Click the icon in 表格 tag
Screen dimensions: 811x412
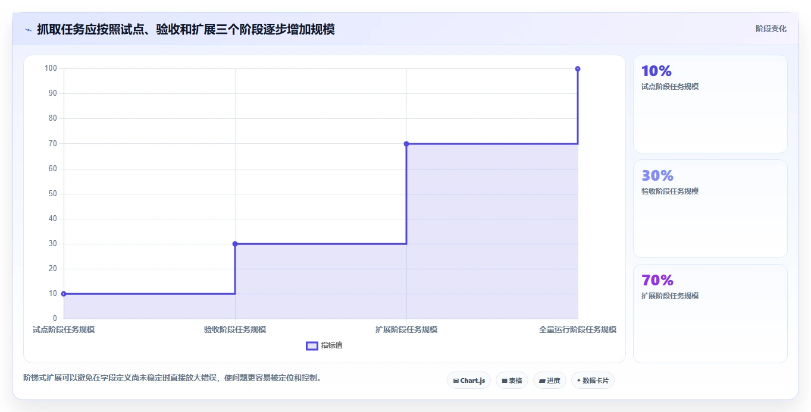(x=505, y=380)
